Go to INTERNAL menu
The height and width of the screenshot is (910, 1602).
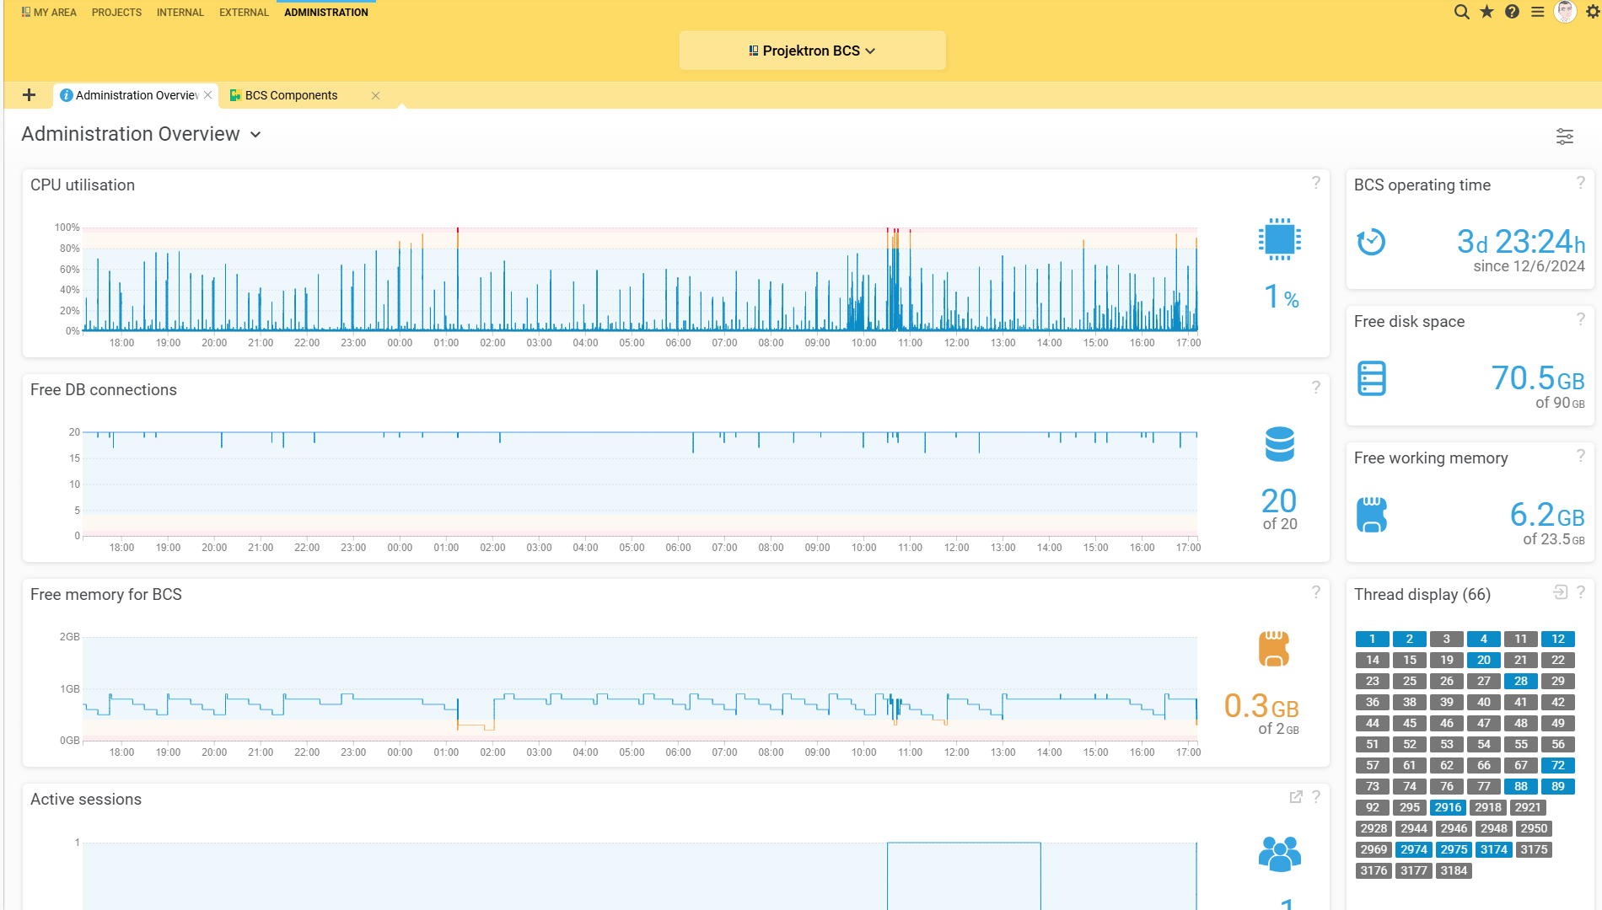tap(180, 13)
